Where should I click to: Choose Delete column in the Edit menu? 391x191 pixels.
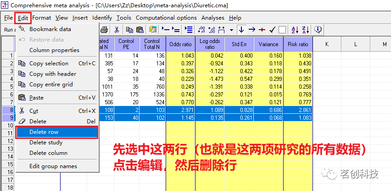(57, 153)
